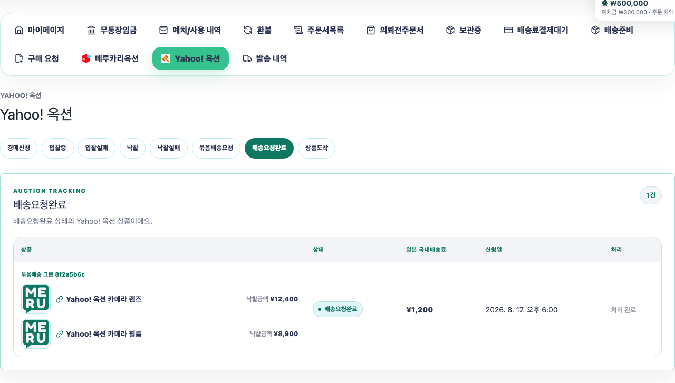Click the ¥1,200 shipping fee value

point(420,310)
